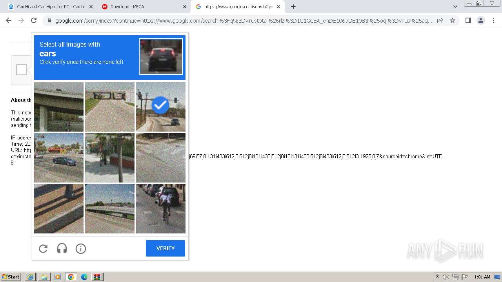Click the show desktop button
This screenshot has height=282, width=502.
tap(498, 277)
